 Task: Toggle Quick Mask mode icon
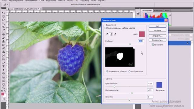[3, 99]
